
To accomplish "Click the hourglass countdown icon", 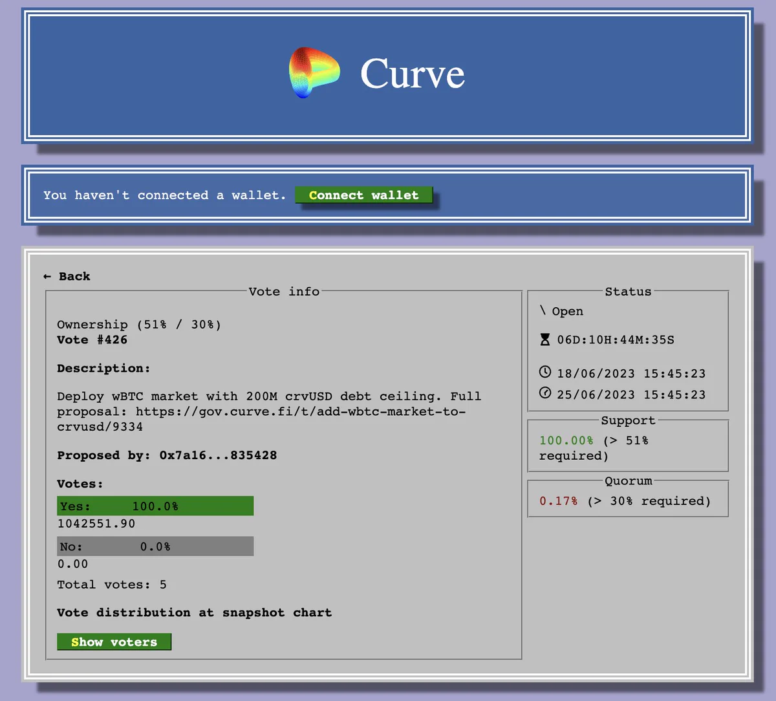I will pos(545,340).
